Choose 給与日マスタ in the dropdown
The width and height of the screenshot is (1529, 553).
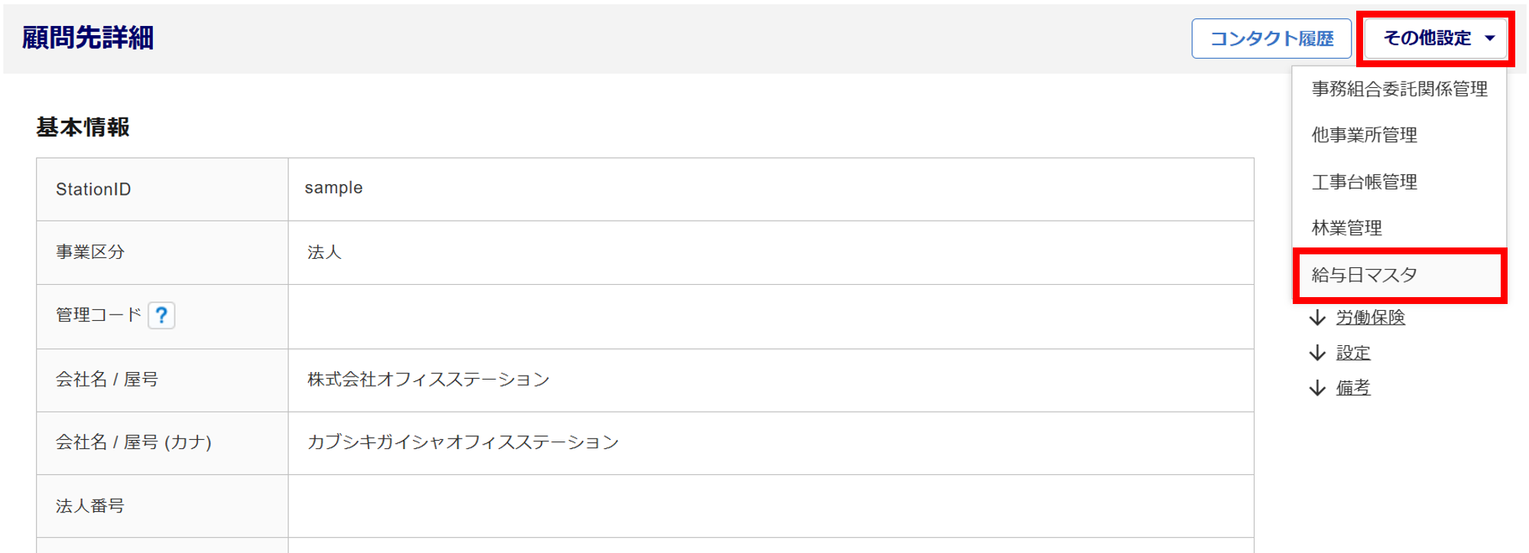(1364, 275)
